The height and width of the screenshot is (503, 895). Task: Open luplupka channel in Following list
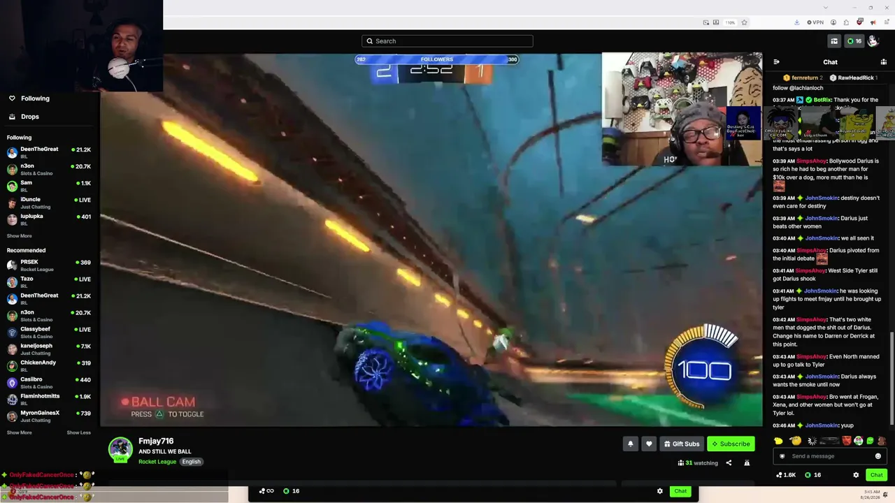click(x=49, y=219)
